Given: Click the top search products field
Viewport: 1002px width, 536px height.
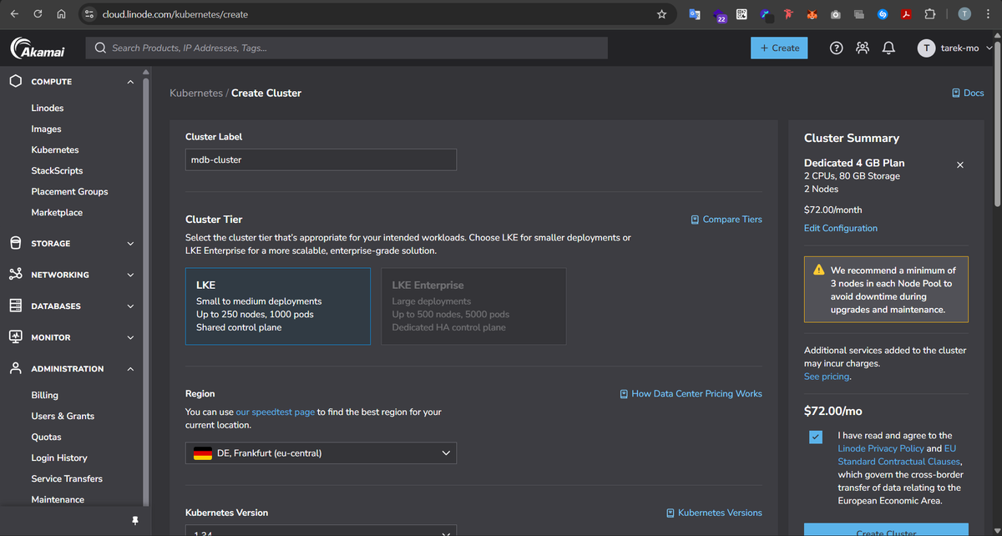Looking at the screenshot, I should pyautogui.click(x=347, y=48).
